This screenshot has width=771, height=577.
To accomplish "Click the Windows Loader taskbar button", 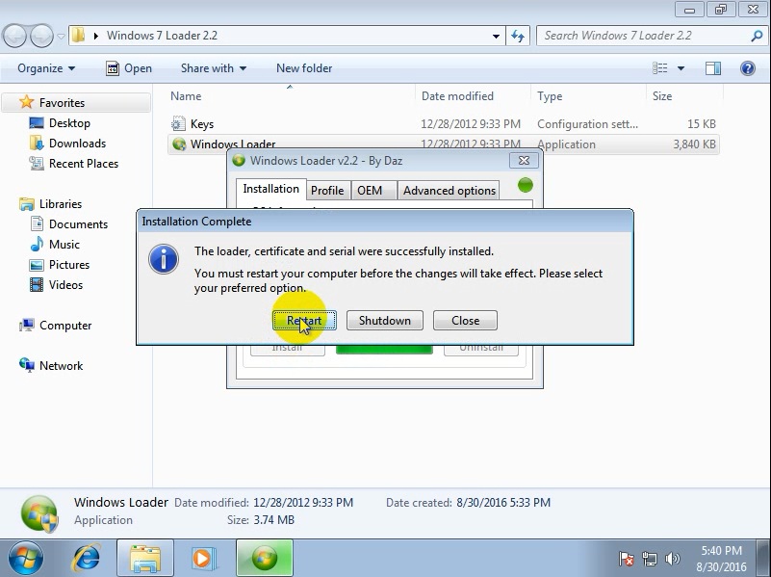I will [x=265, y=559].
